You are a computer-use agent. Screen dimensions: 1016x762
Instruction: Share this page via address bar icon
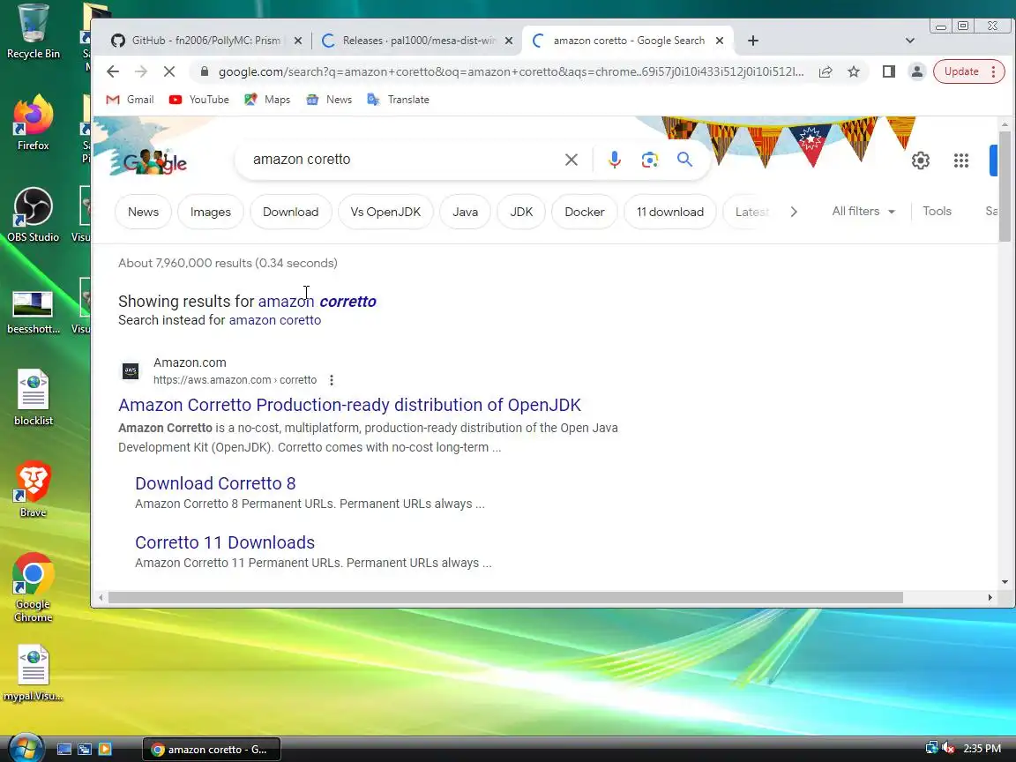coord(825,71)
